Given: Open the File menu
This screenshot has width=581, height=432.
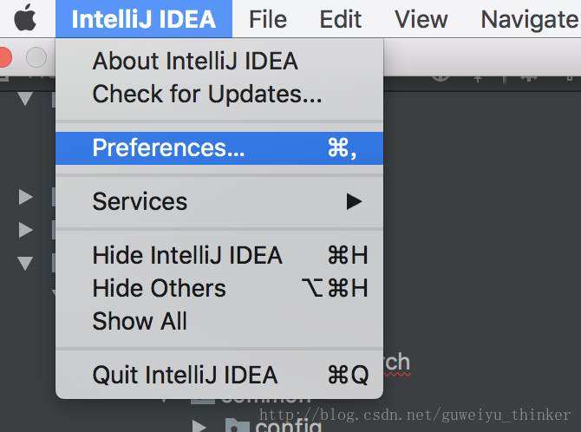Looking at the screenshot, I should pos(268,19).
